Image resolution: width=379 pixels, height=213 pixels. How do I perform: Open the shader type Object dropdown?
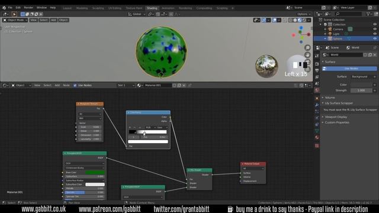[x=21, y=85]
